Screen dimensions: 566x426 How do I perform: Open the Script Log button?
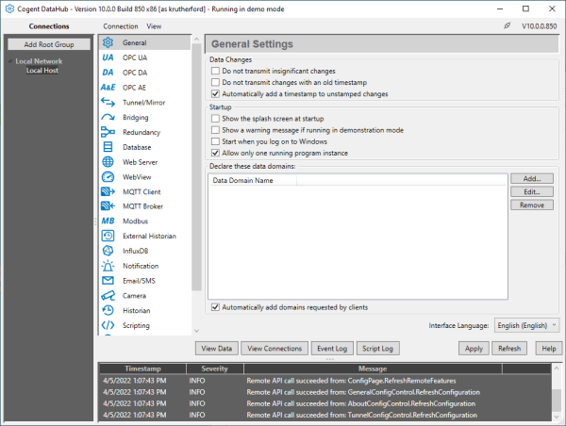pos(377,349)
